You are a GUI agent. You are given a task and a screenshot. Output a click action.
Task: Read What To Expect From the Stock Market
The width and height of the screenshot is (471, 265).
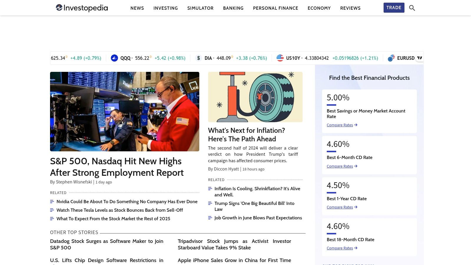[113, 219]
